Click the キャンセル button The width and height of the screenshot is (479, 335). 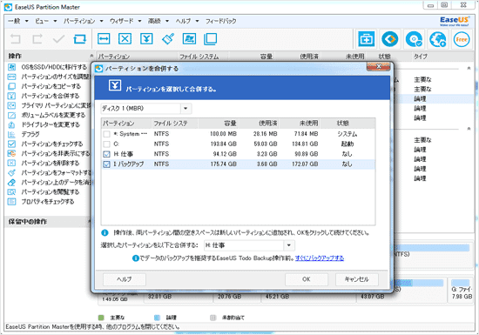coord(356,279)
